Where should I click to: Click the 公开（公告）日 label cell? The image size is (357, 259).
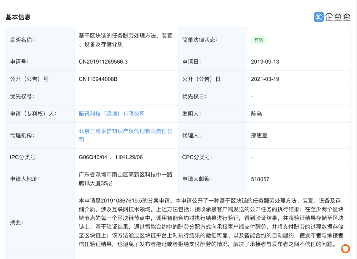pos(212,79)
